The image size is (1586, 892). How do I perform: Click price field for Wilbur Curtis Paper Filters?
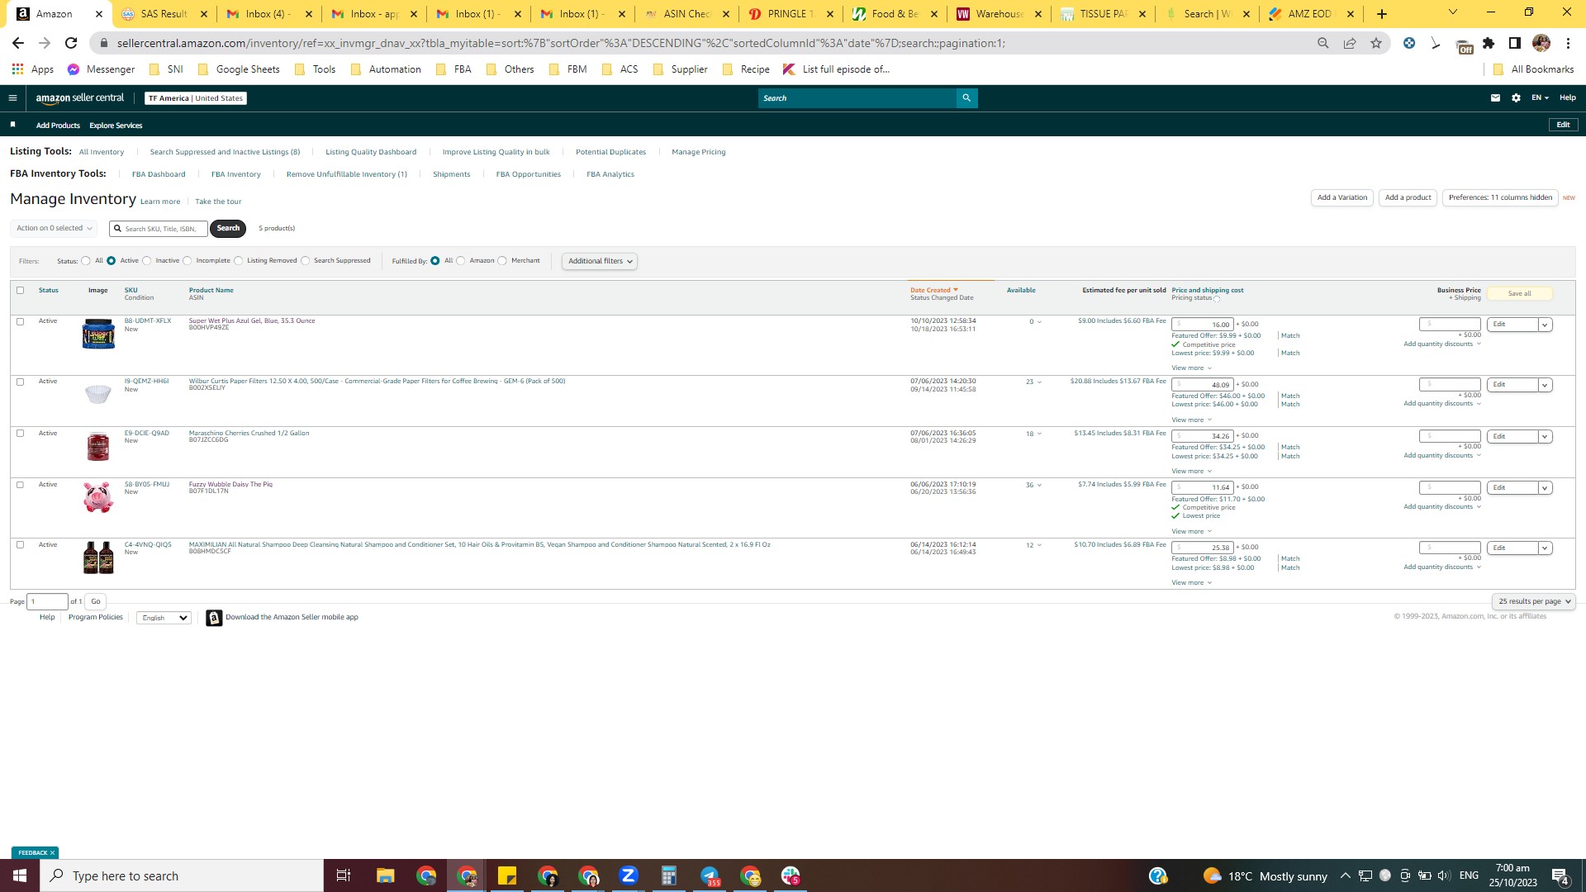1203,385
